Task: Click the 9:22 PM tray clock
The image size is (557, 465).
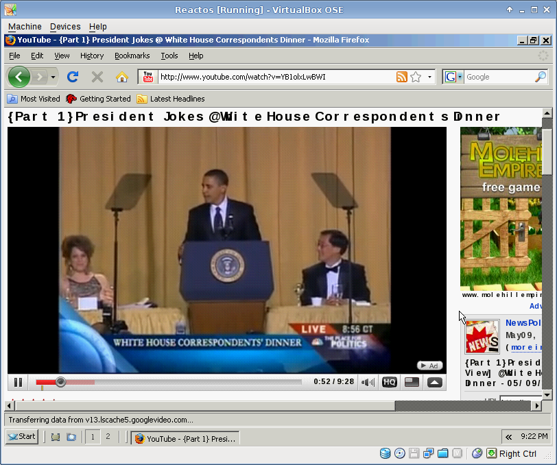Action: [534, 436]
